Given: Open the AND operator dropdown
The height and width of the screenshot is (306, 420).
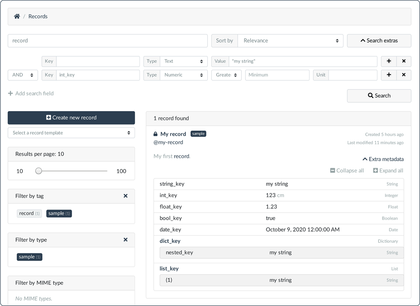Looking at the screenshot, I should (x=23, y=75).
